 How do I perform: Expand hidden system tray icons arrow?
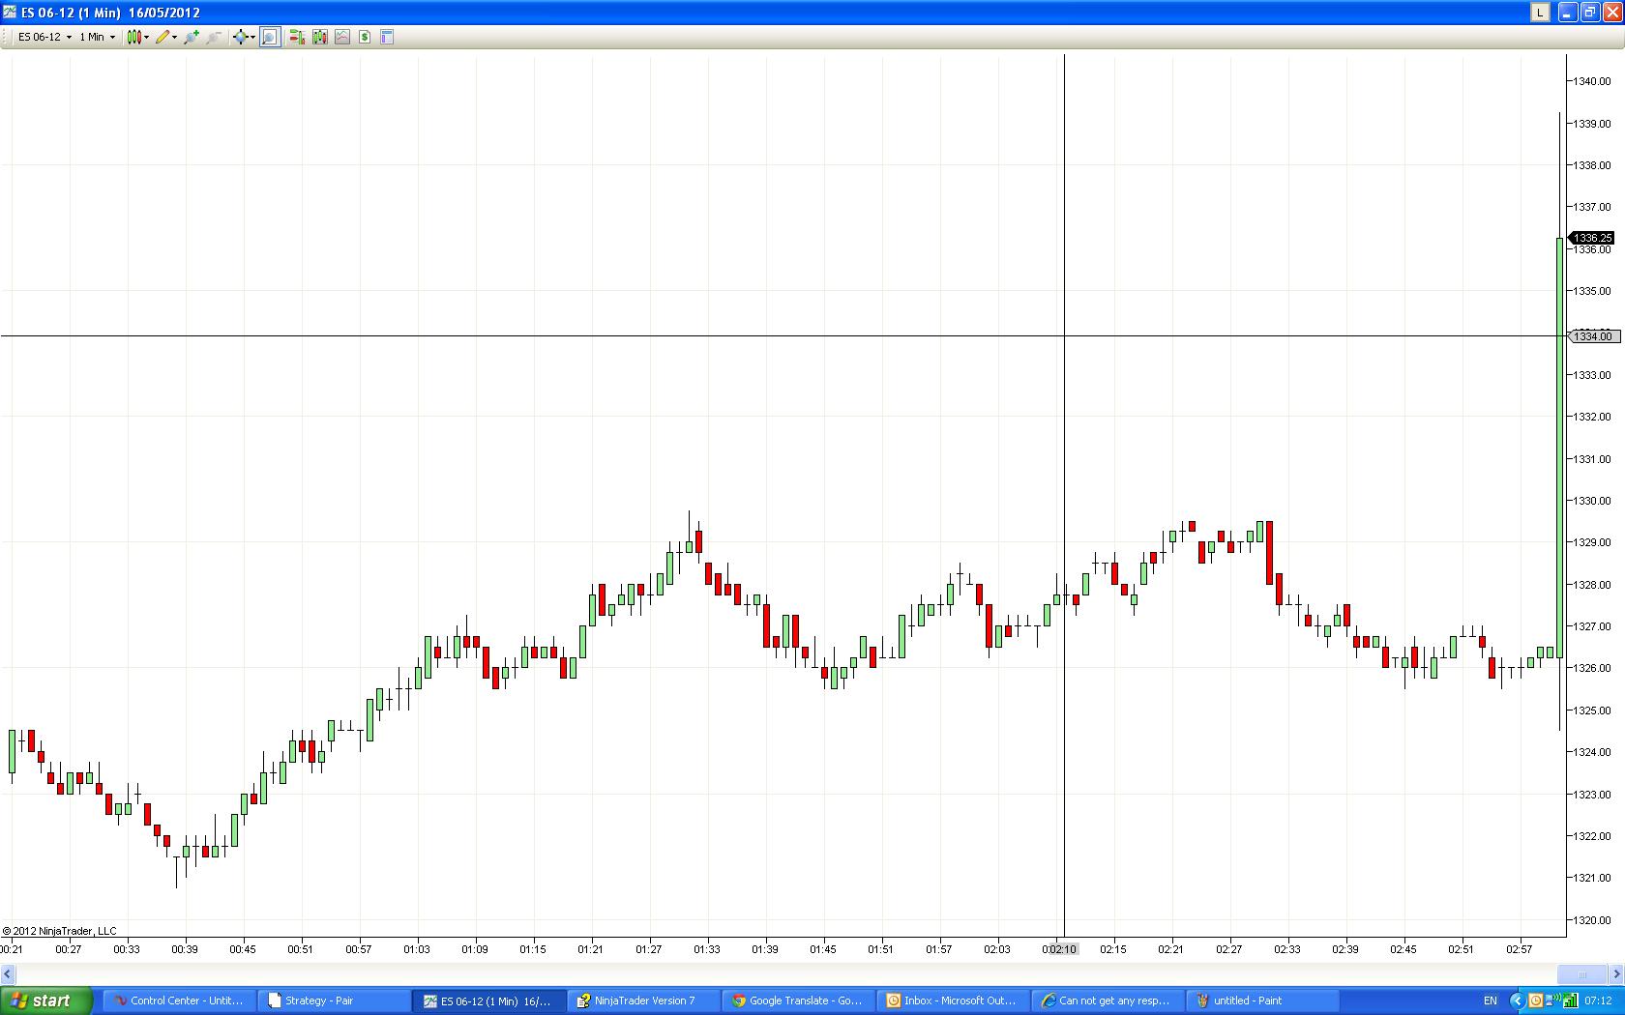[x=1517, y=1000]
